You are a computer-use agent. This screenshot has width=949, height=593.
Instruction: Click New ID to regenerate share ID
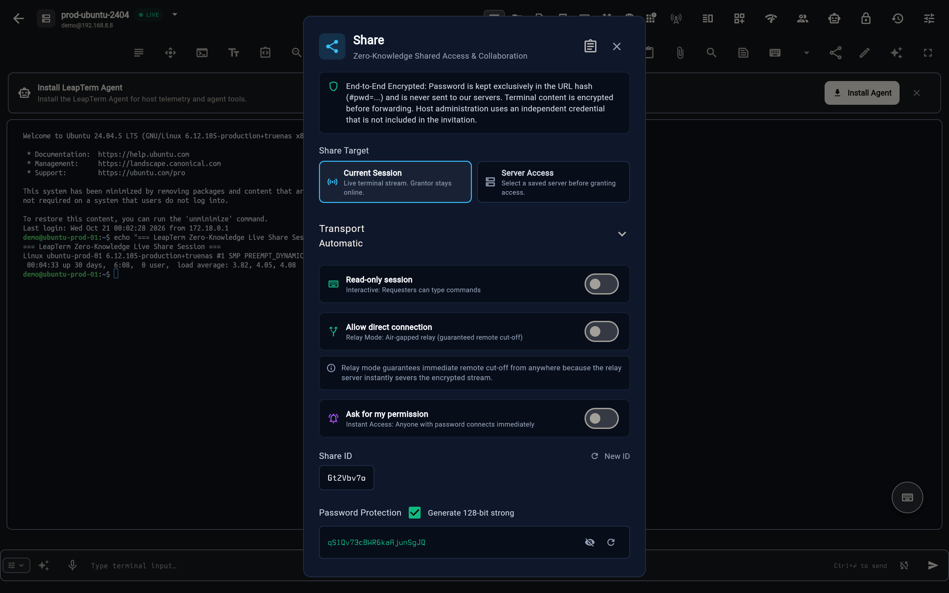pos(610,456)
